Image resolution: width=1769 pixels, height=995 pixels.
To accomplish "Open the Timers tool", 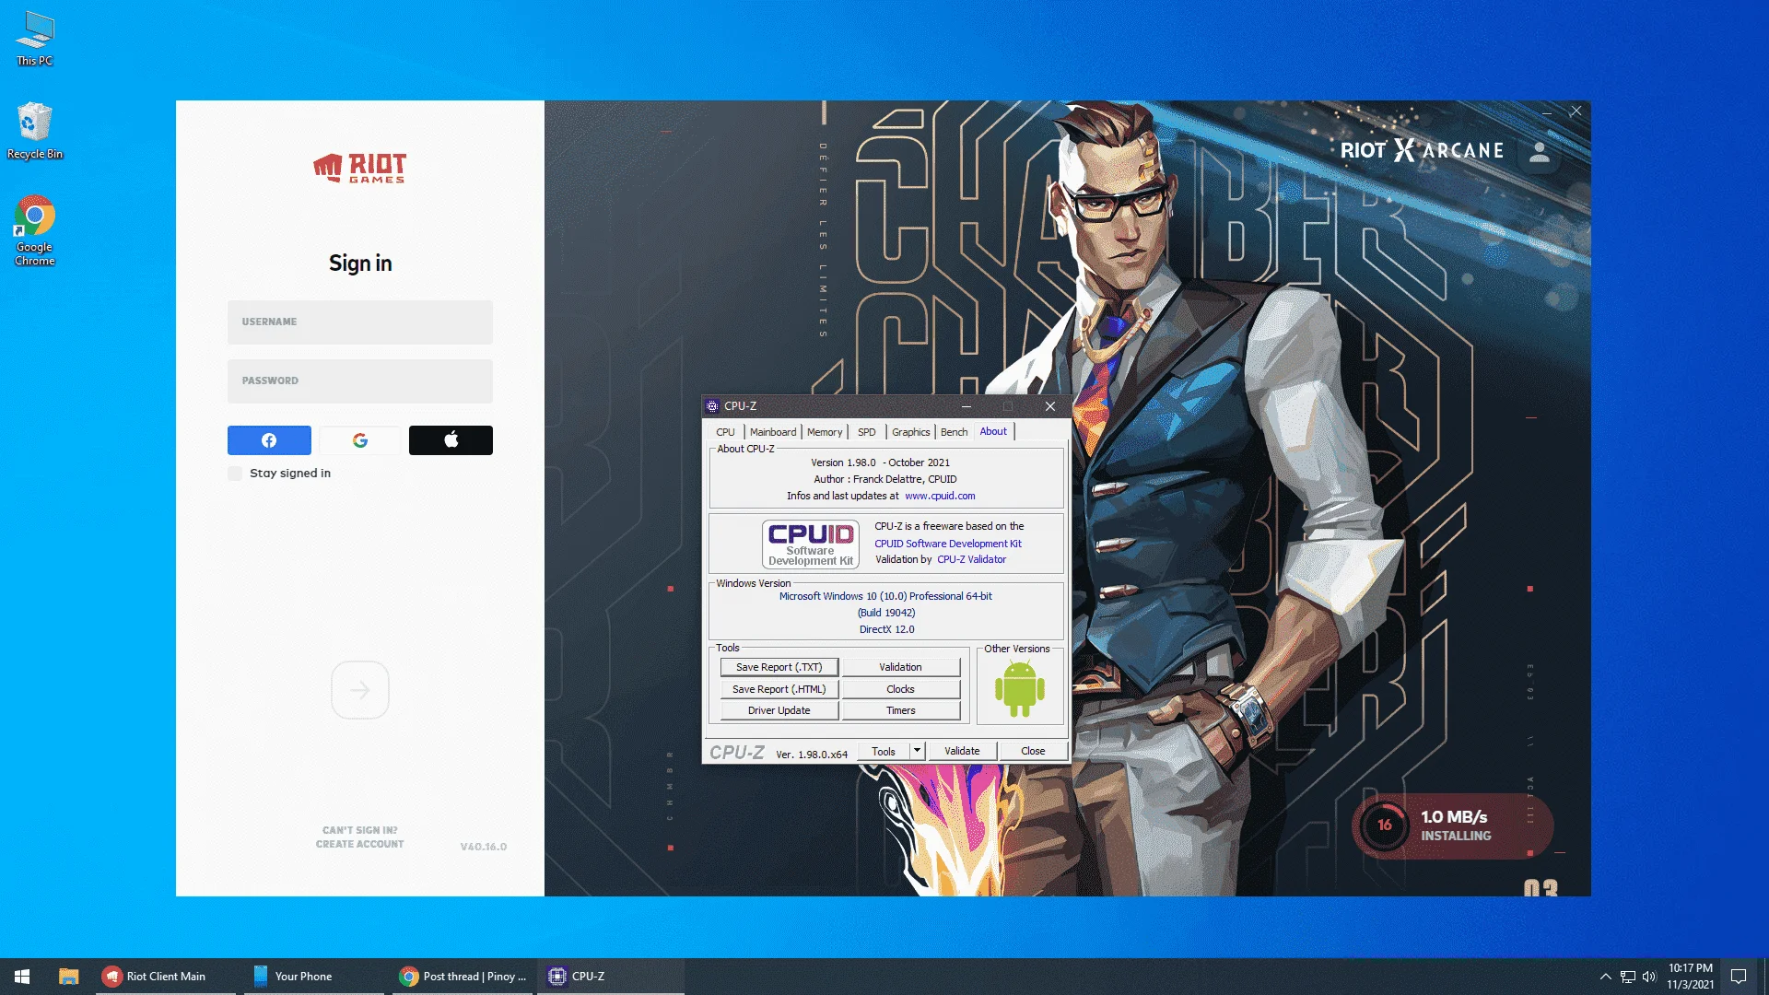I will click(901, 710).
